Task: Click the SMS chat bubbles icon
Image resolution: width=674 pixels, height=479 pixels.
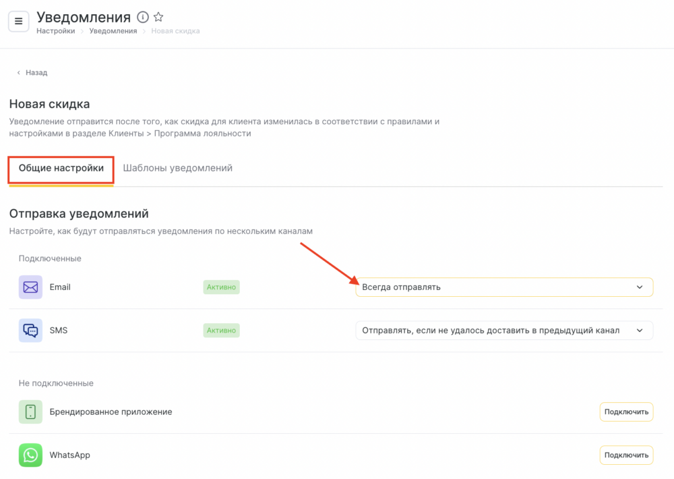Action: (x=30, y=330)
